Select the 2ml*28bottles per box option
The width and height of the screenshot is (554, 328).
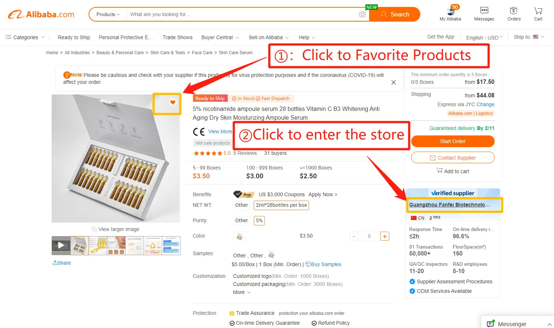(281, 205)
